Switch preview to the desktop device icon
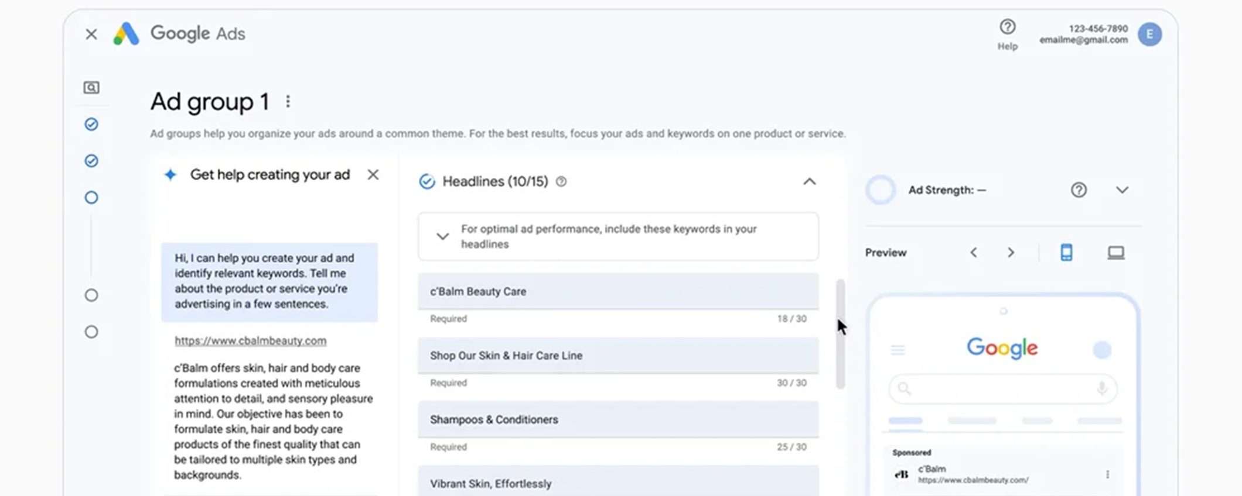Viewport: 1242px width, 496px height. tap(1115, 253)
